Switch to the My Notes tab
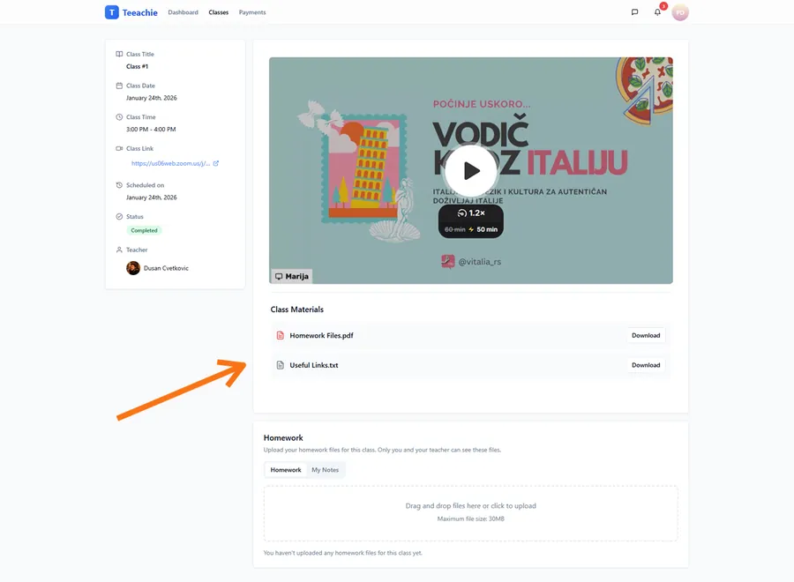 click(x=325, y=469)
